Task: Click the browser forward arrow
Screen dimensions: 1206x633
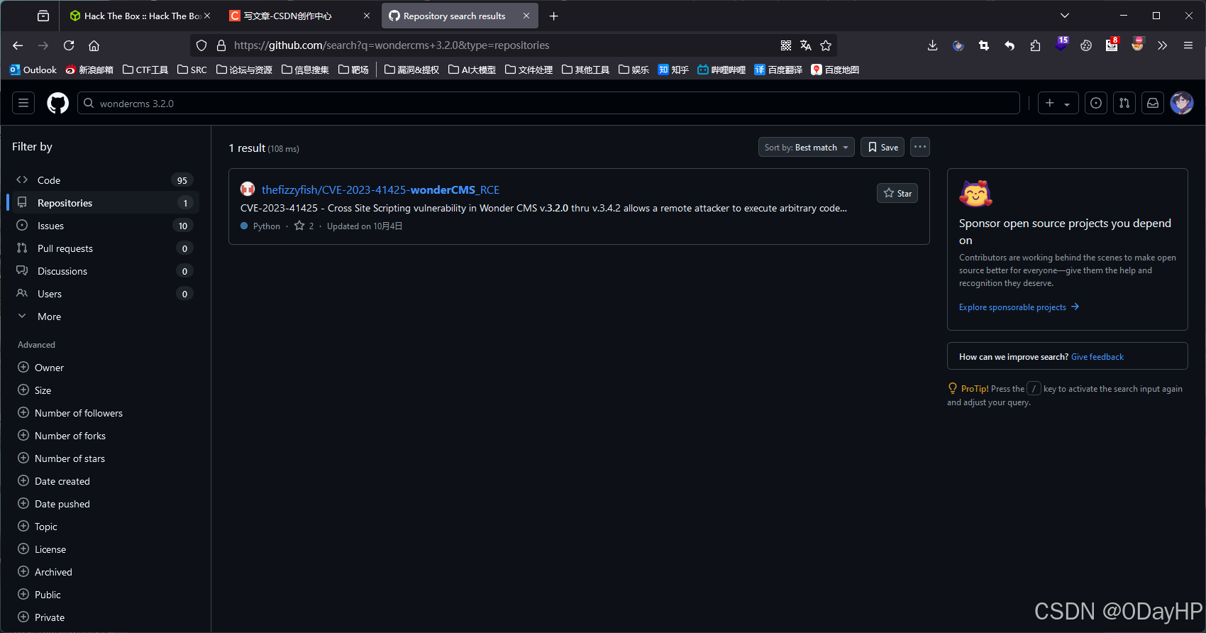Action: (x=43, y=45)
